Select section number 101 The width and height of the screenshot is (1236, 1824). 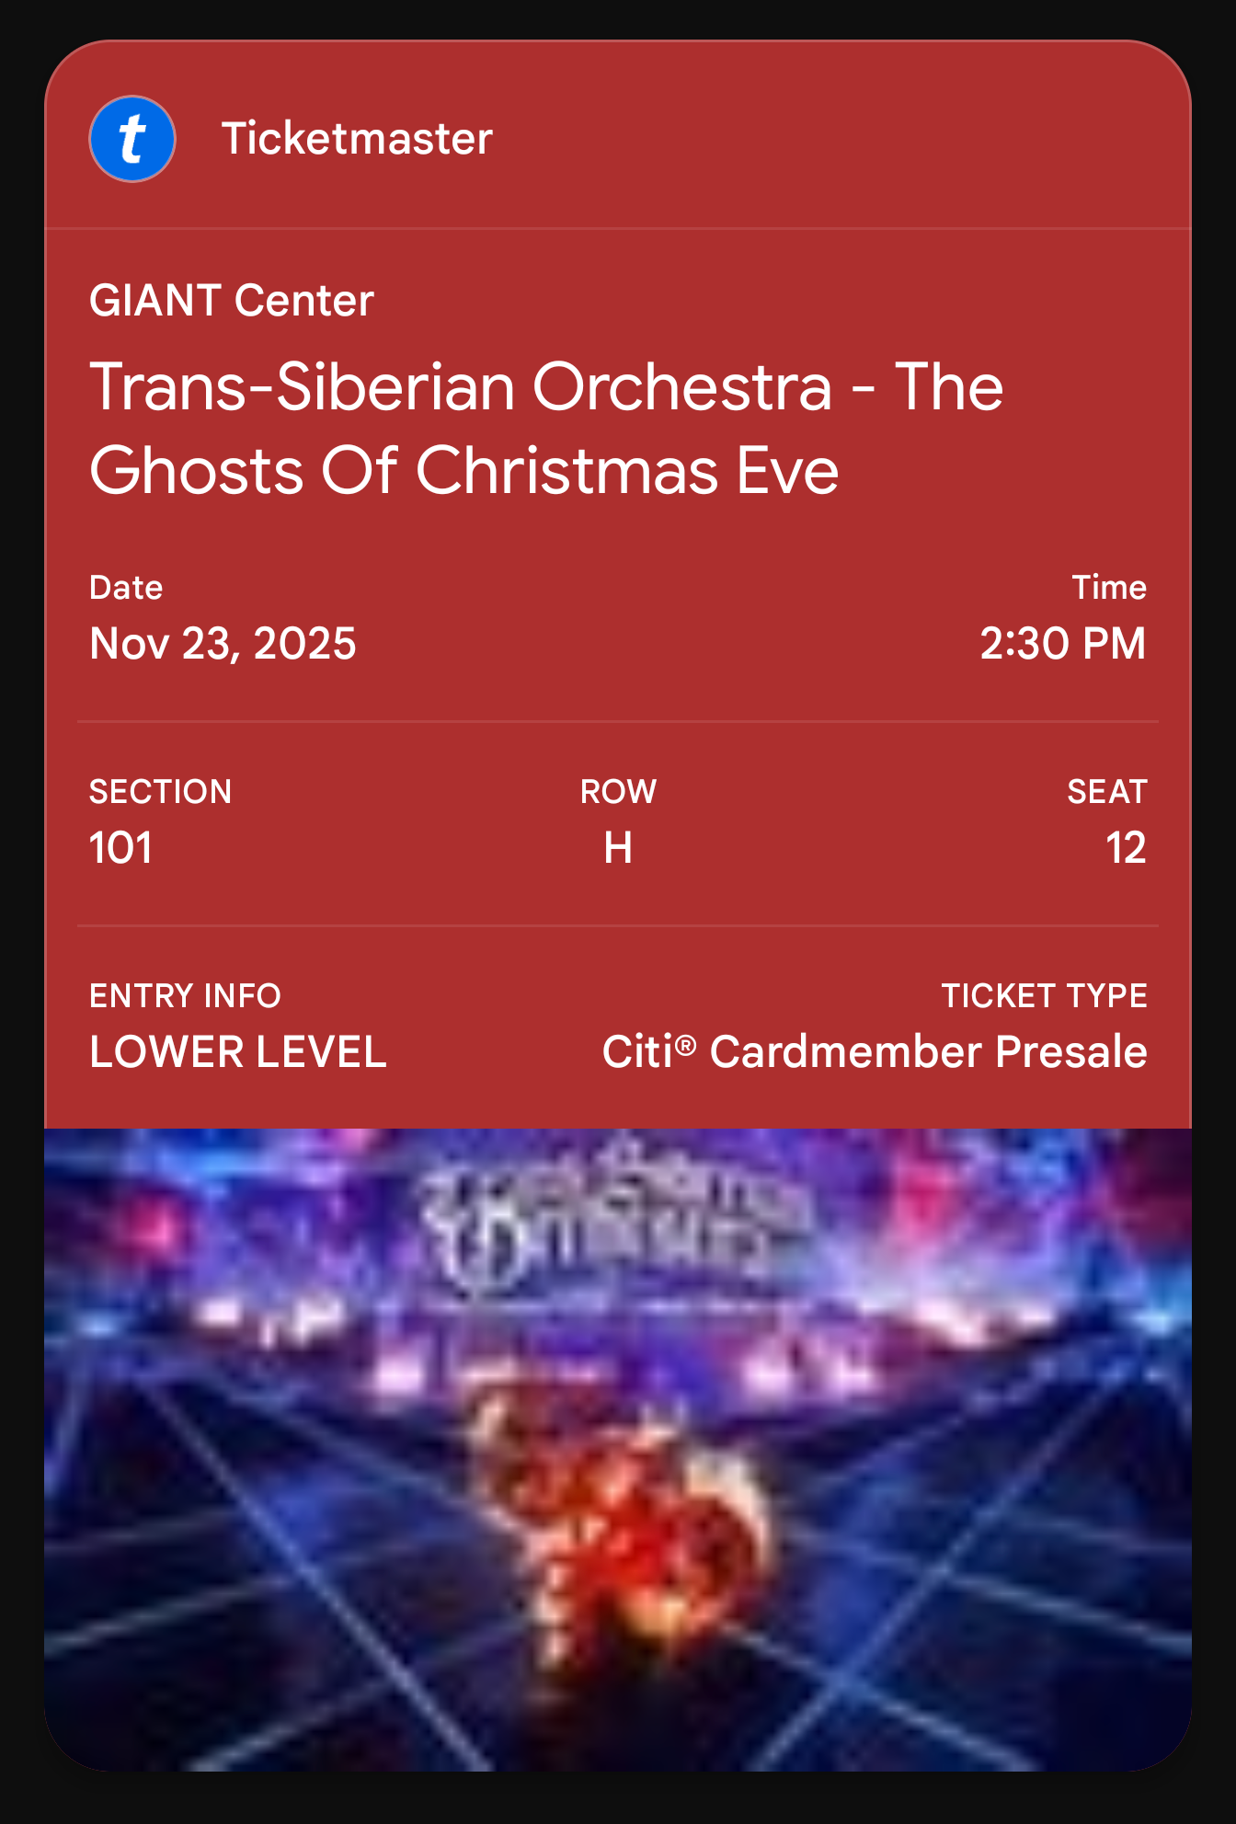click(120, 847)
